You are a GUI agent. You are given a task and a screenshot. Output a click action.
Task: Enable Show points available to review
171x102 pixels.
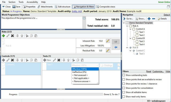click(123, 79)
